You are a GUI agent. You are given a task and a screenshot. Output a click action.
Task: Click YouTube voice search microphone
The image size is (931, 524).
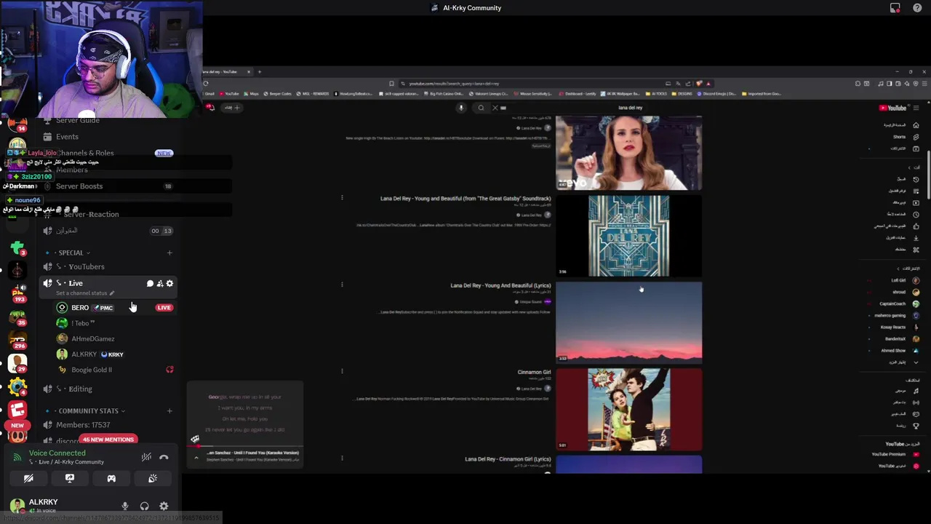coord(460,108)
